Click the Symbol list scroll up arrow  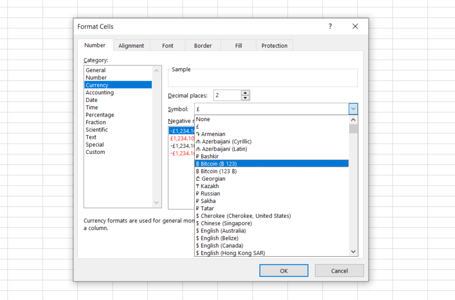point(353,119)
